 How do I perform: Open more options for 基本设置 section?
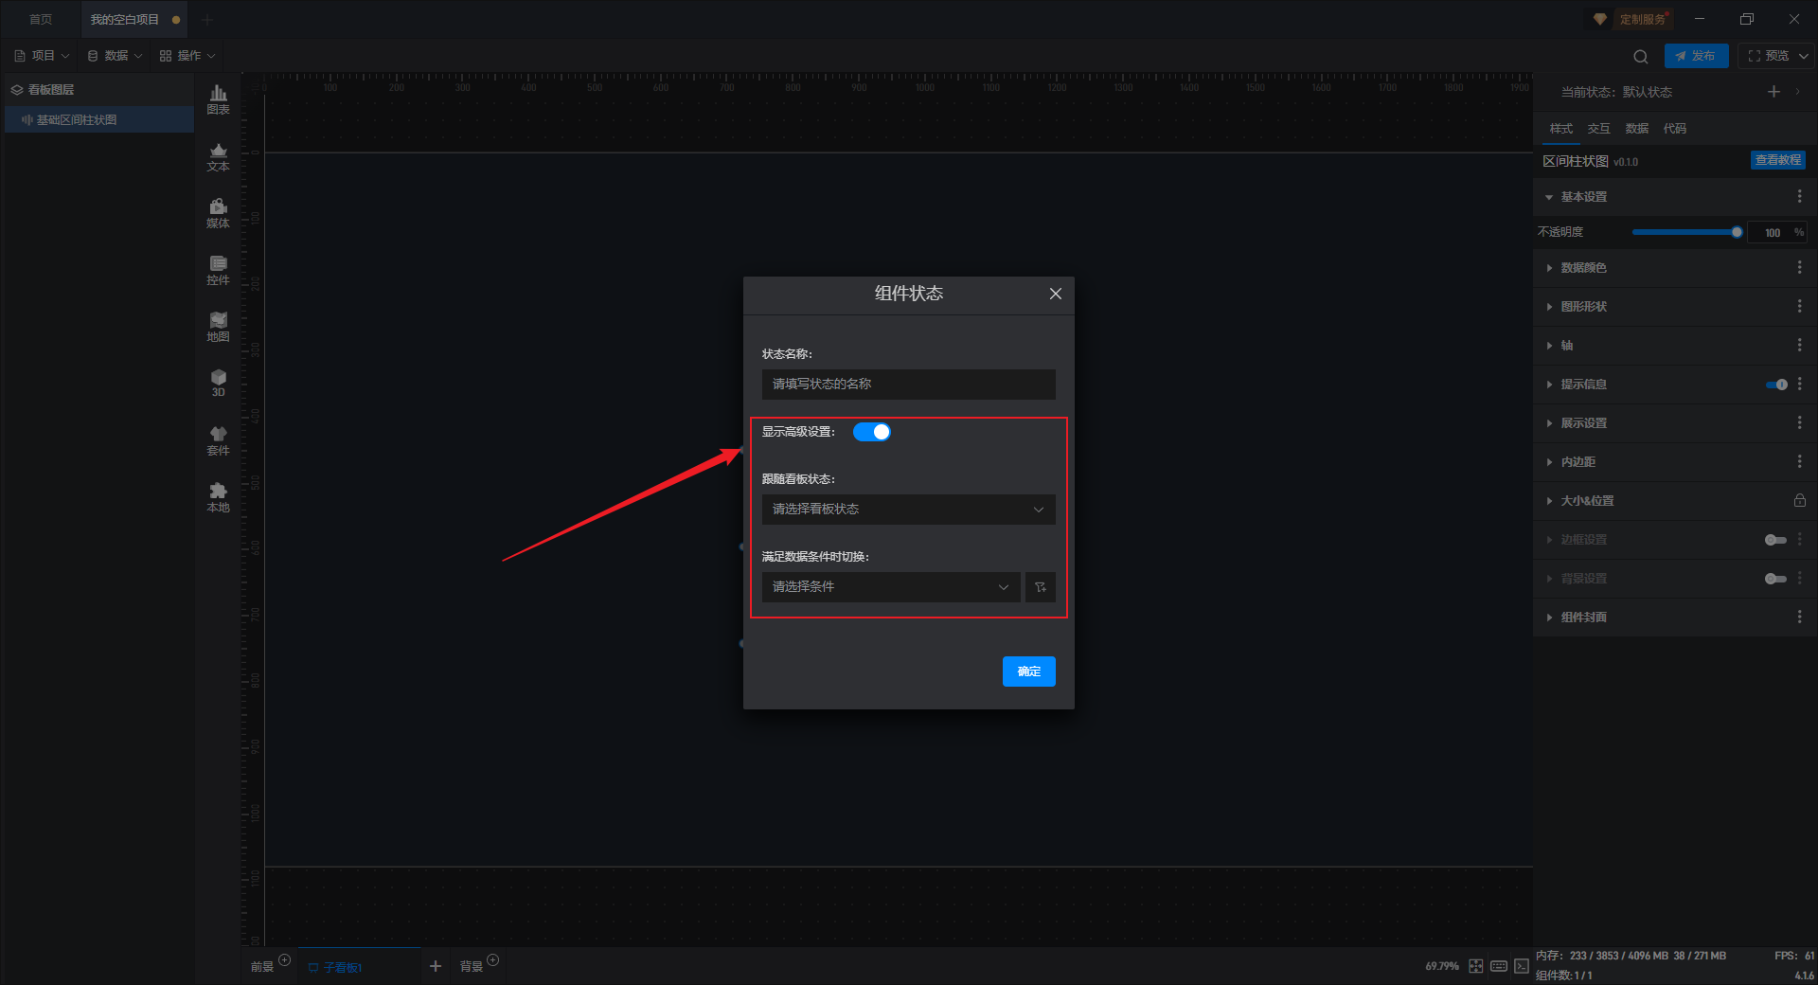pos(1799,196)
